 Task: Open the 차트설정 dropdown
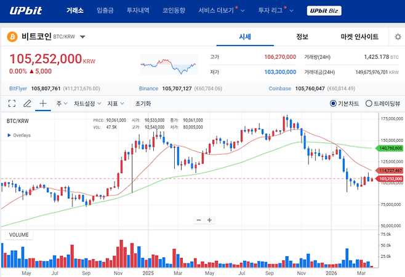(87, 104)
